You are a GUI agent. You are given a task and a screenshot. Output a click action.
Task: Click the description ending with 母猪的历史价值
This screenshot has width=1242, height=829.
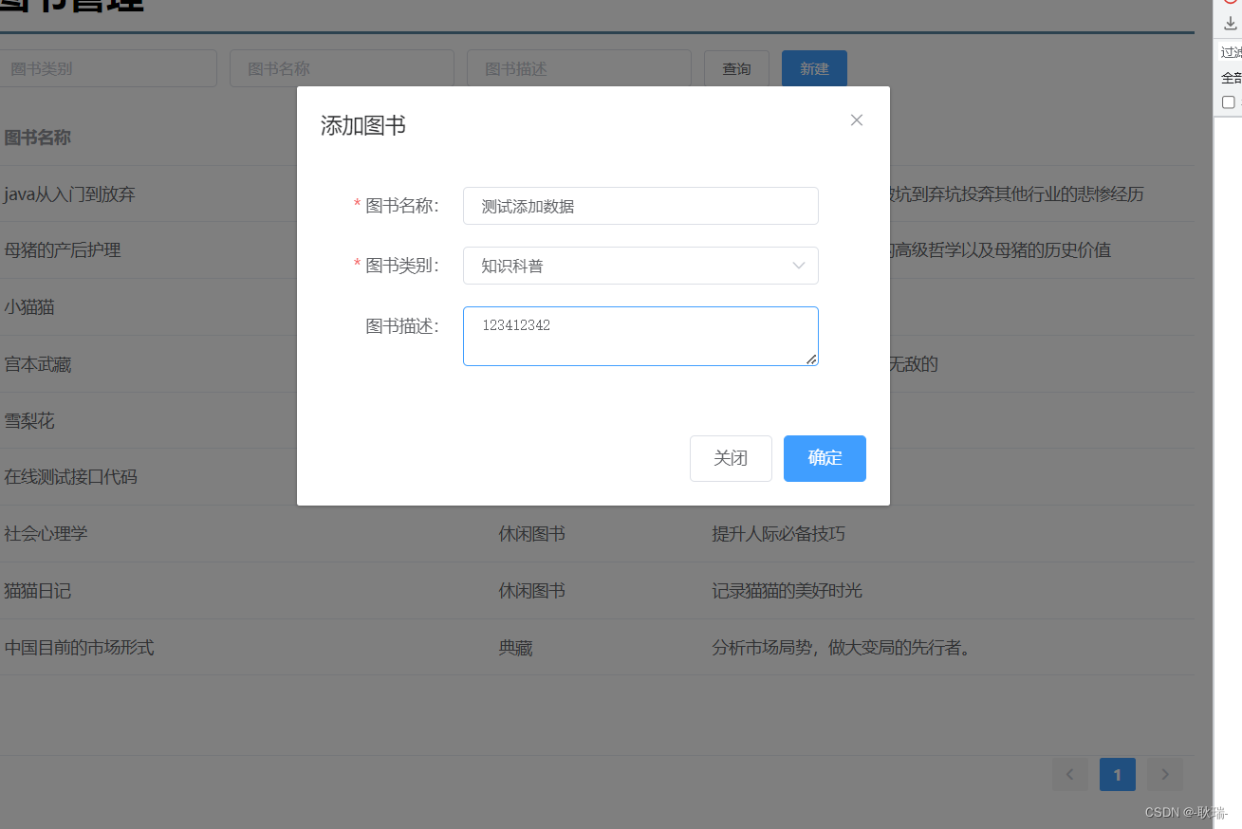pos(1001,250)
